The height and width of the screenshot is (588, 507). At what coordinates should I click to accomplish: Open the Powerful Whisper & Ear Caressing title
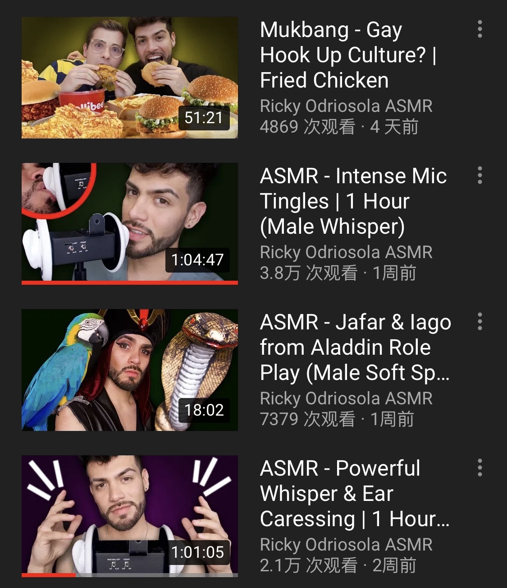[x=355, y=494]
